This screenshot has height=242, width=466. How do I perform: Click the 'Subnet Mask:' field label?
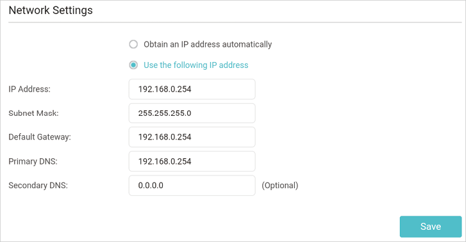[x=33, y=113]
